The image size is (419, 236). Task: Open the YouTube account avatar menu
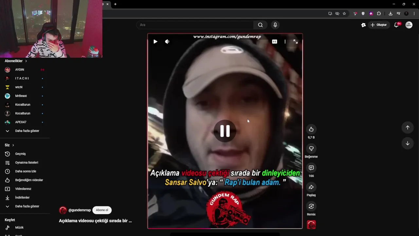point(409,25)
